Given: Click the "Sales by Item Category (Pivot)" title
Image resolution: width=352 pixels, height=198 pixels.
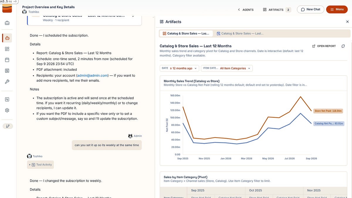Looking at the screenshot, I should (185, 177).
